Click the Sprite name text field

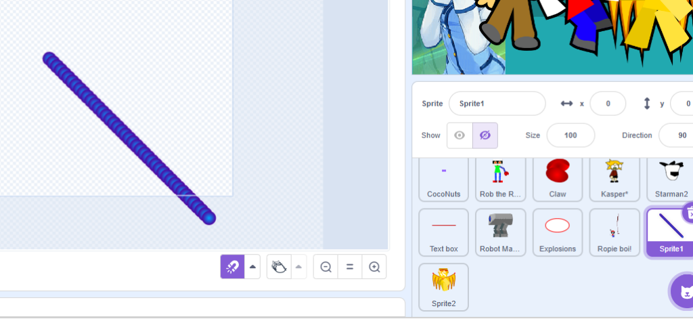[x=497, y=104]
